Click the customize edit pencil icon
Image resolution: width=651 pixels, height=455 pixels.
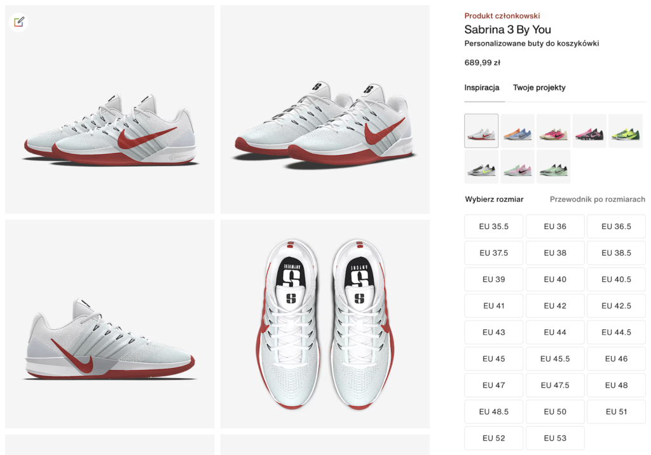pyautogui.click(x=18, y=22)
